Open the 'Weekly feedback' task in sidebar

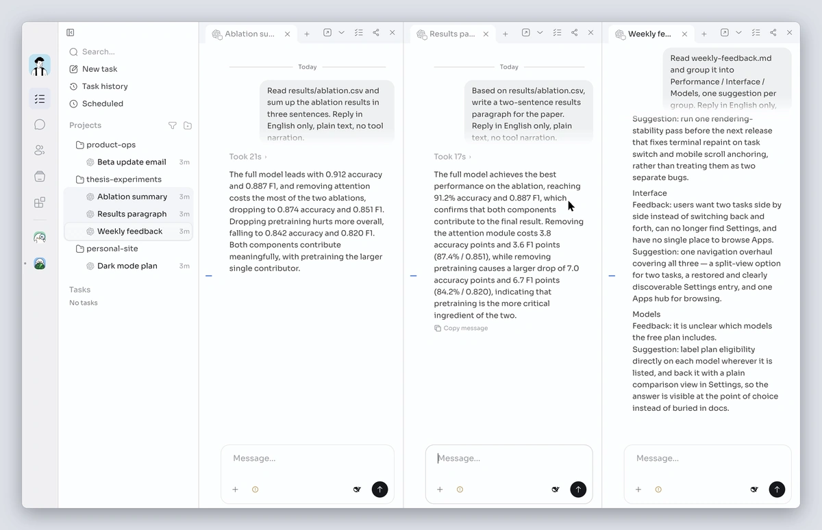(x=129, y=231)
